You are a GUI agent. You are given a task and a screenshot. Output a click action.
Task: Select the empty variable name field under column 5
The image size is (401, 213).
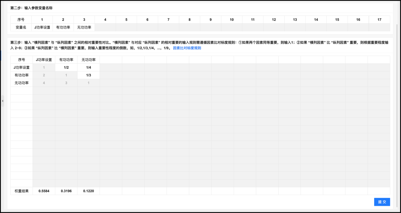[126, 27]
